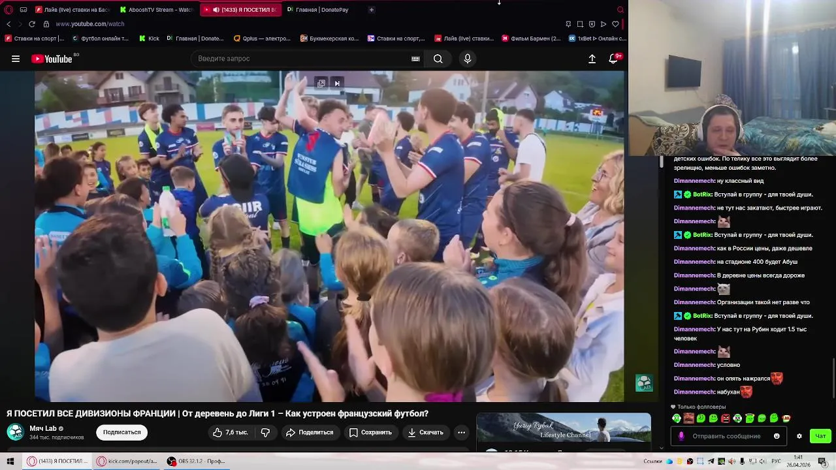Open the Windows Start button
Viewport: 836px width, 470px height.
10,461
